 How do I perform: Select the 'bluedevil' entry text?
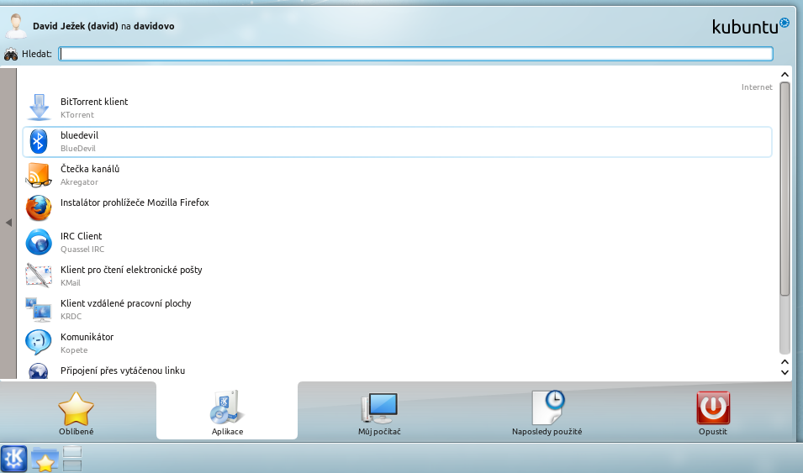coord(79,135)
